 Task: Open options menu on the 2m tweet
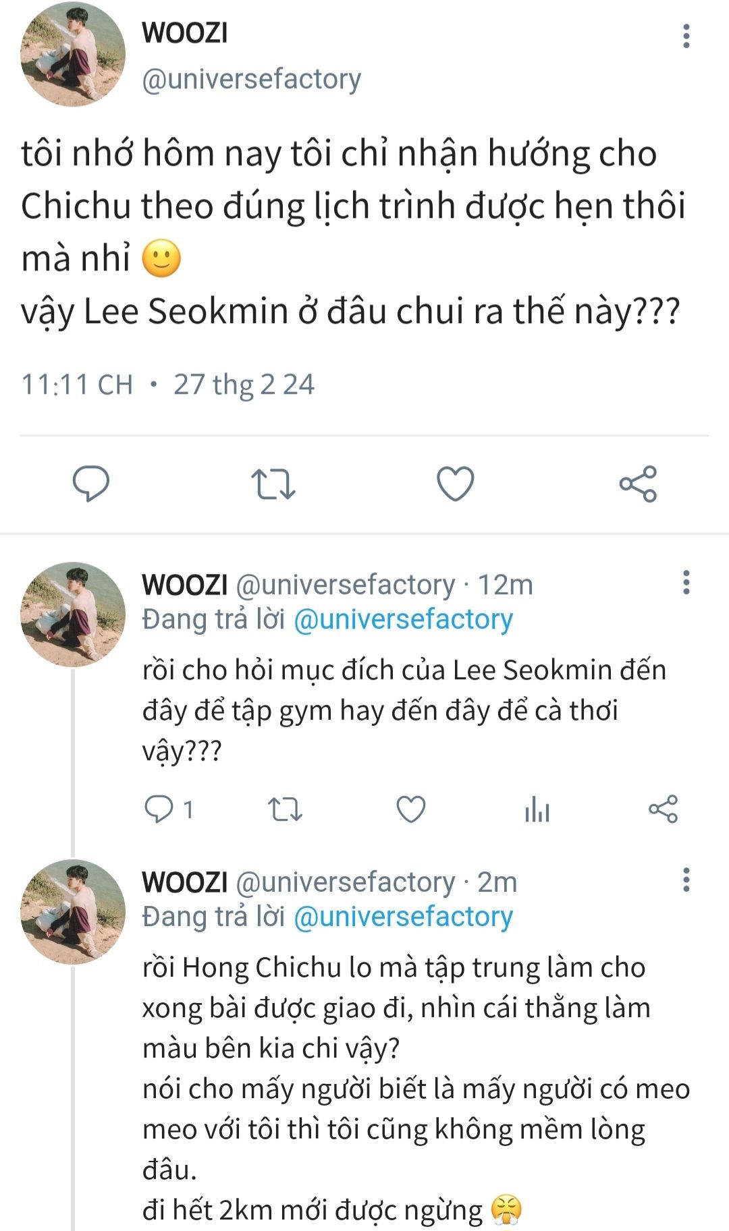click(686, 880)
